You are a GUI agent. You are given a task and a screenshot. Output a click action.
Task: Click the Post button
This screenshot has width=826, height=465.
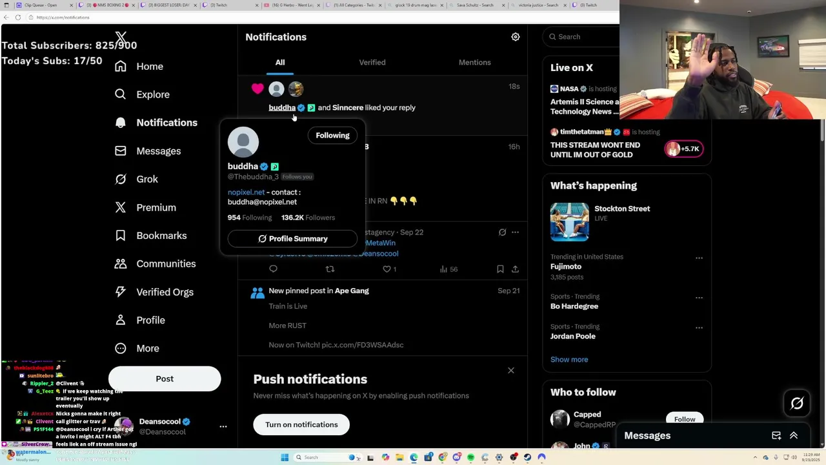tap(165, 379)
